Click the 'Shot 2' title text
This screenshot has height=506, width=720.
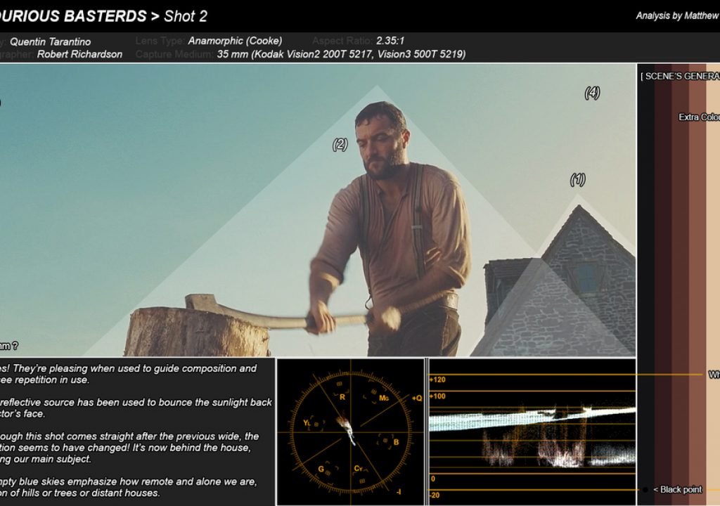[x=186, y=16]
